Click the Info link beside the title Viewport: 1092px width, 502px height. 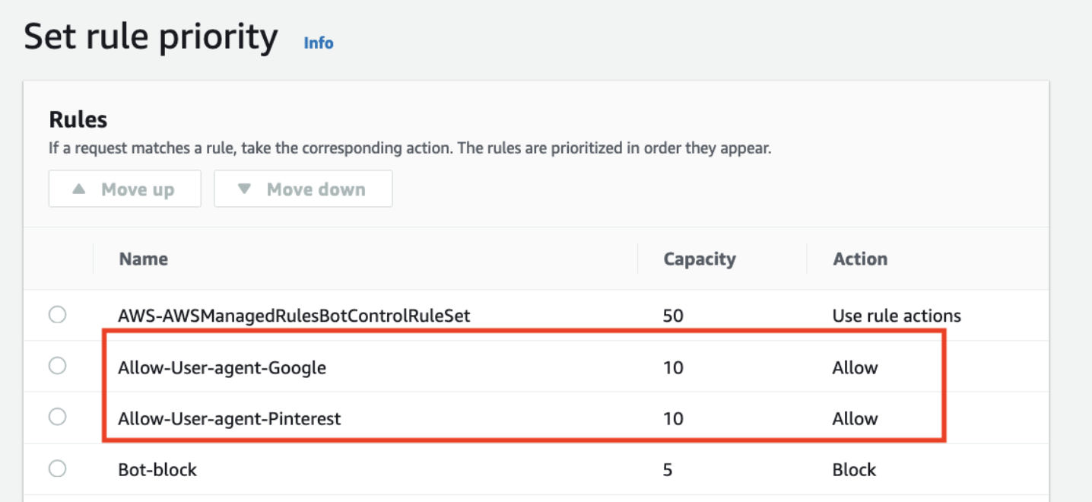(319, 43)
